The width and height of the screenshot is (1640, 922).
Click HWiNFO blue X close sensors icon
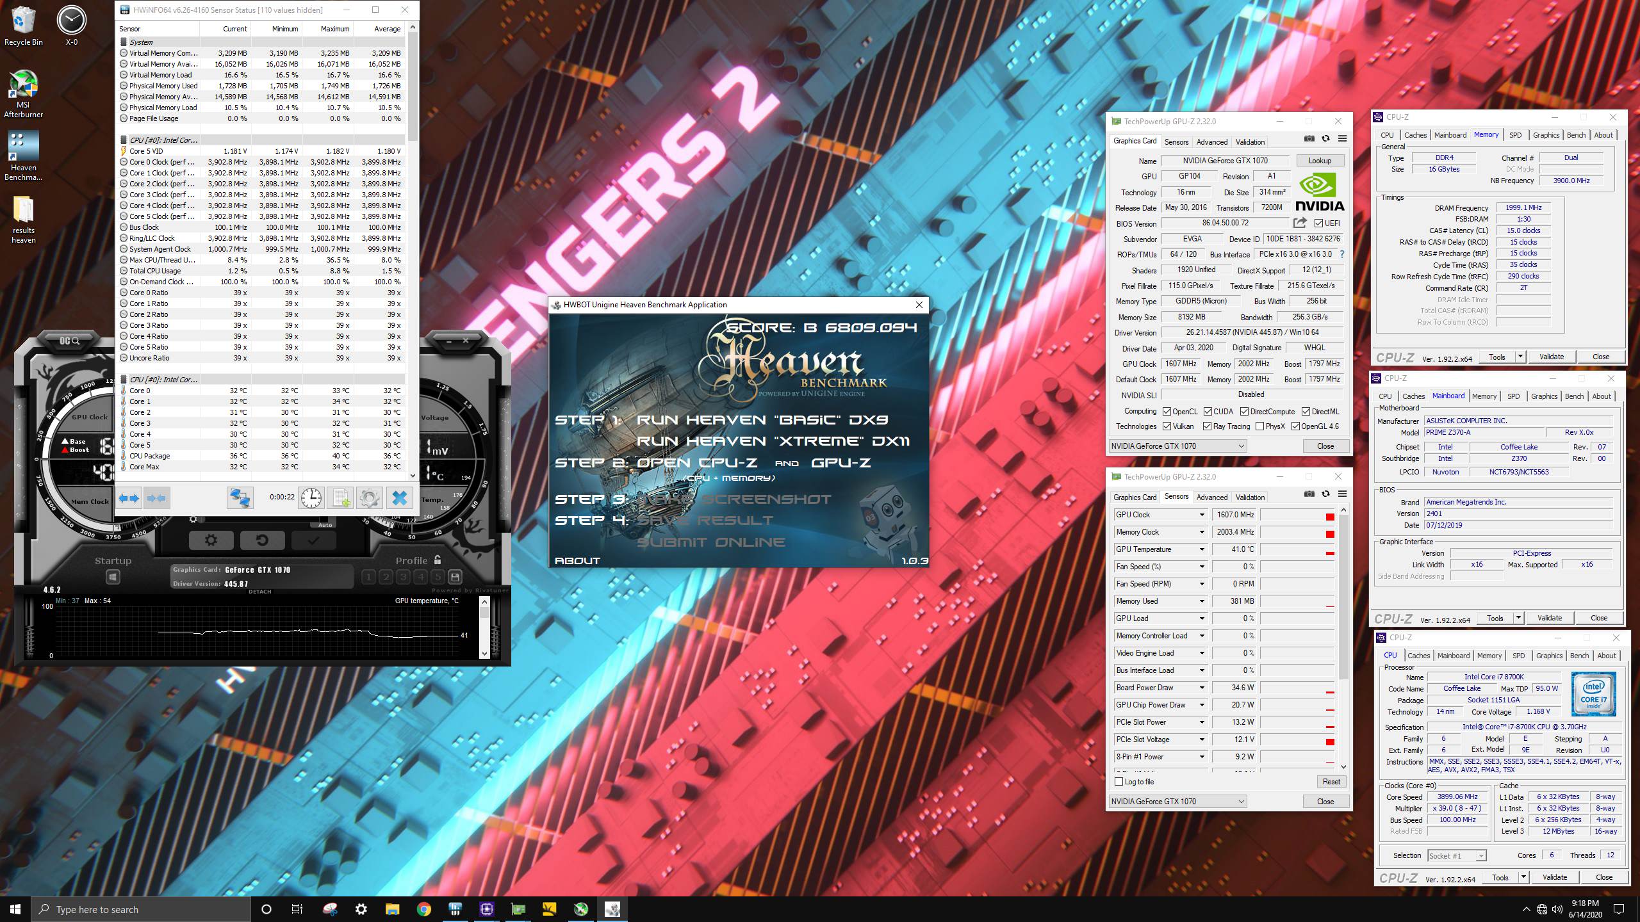(x=399, y=498)
